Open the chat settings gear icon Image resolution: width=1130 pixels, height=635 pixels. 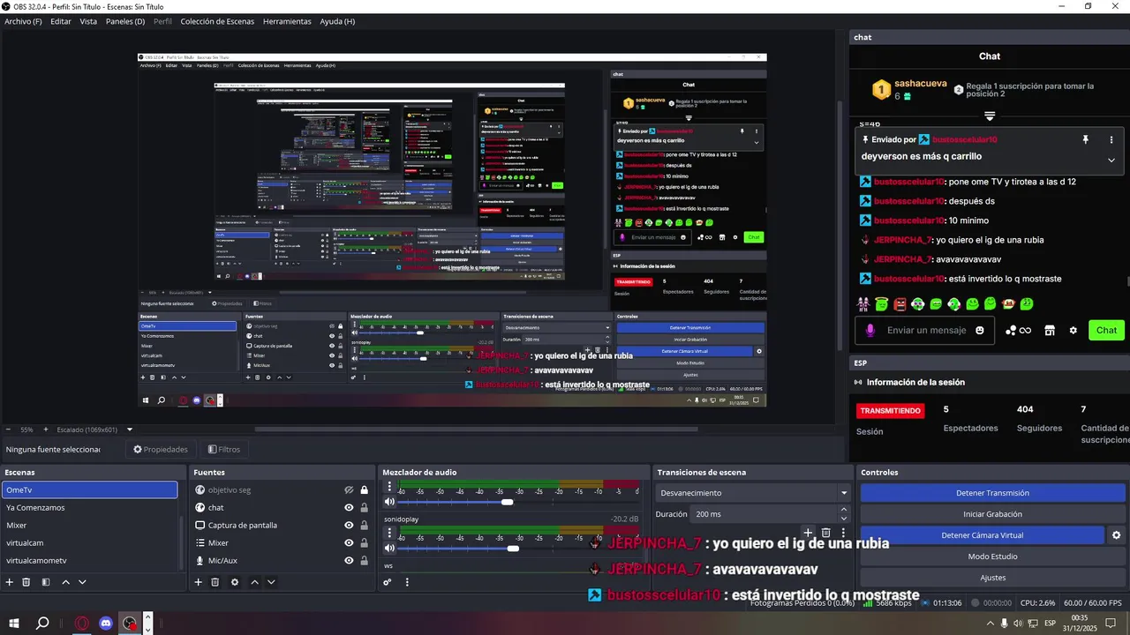[1073, 330]
